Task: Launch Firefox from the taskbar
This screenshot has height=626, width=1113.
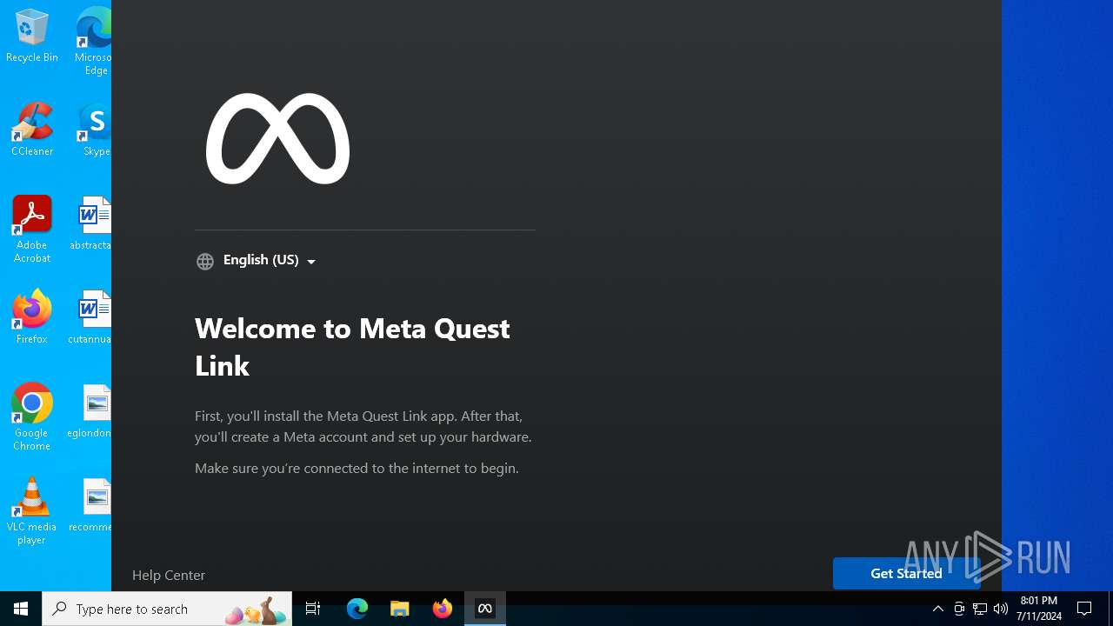Action: click(443, 609)
